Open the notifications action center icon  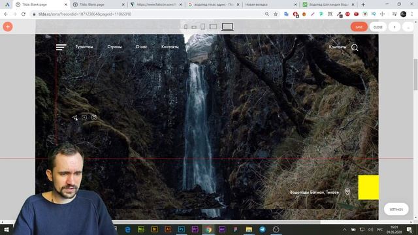[410, 230]
